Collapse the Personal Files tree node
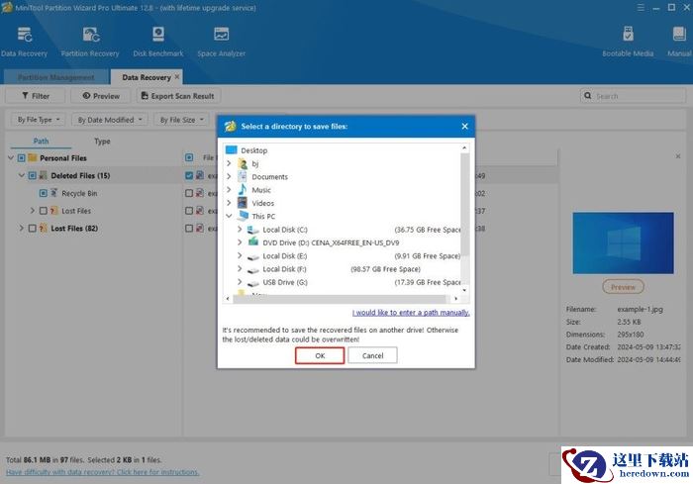This screenshot has width=693, height=484. pyautogui.click(x=11, y=157)
